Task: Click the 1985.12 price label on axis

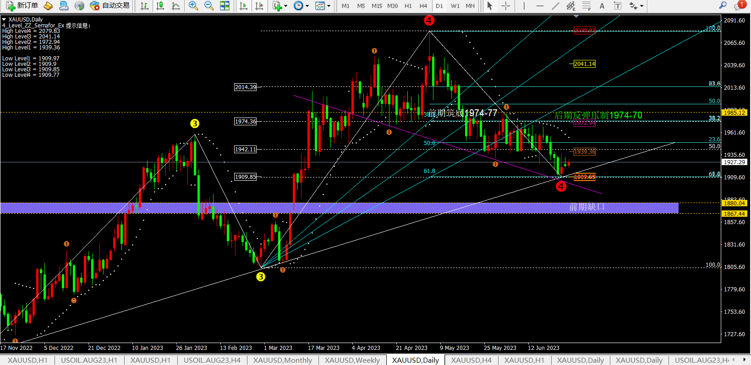Action: pos(735,113)
